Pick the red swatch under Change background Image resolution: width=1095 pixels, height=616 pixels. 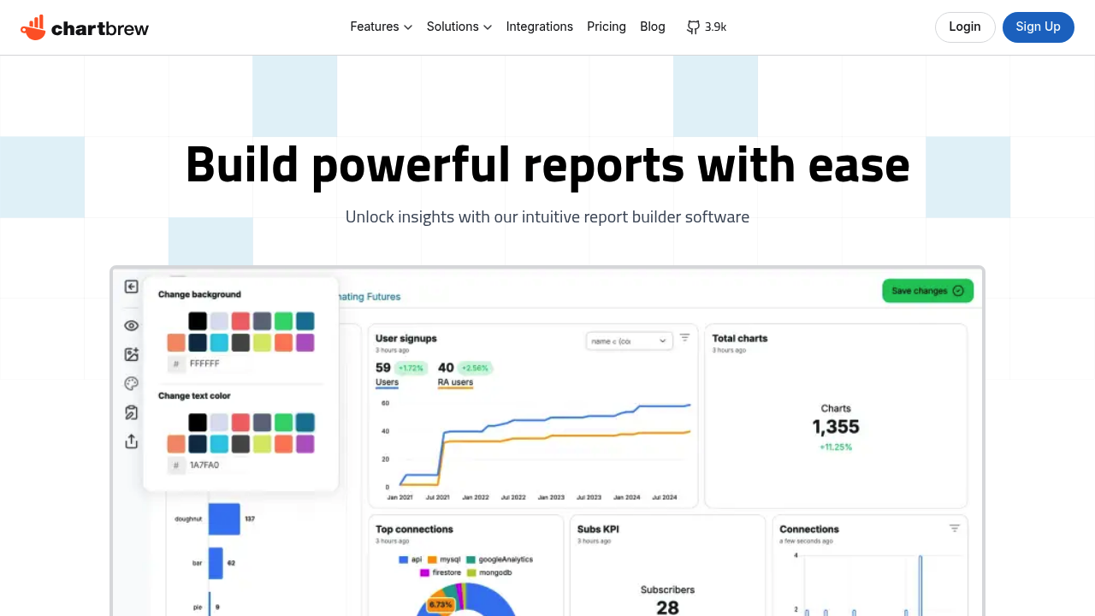tap(240, 321)
